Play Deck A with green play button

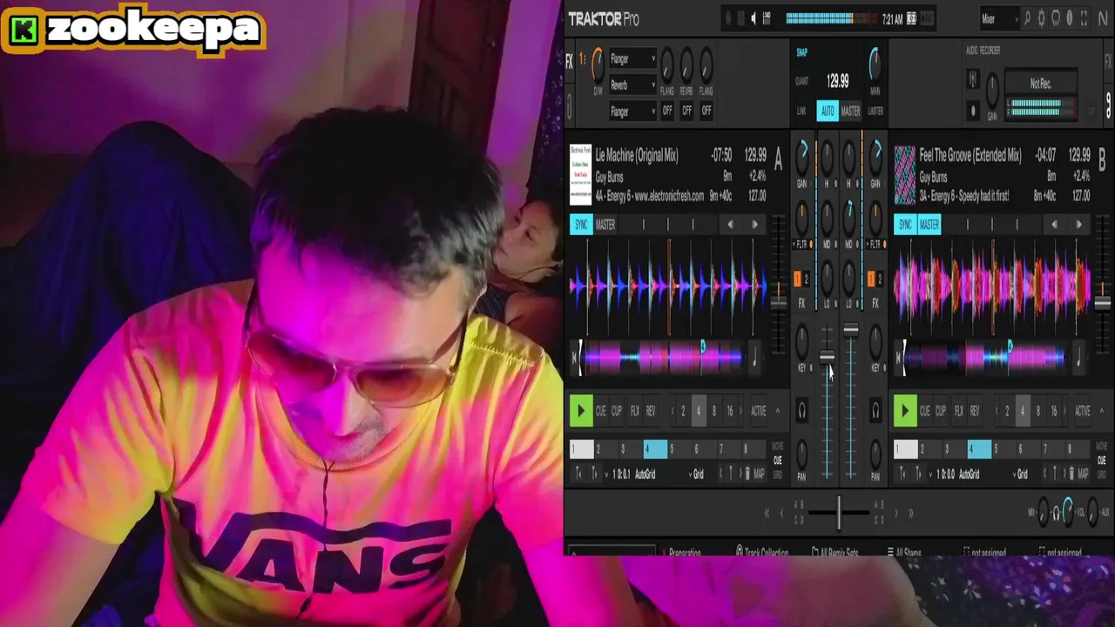point(580,411)
